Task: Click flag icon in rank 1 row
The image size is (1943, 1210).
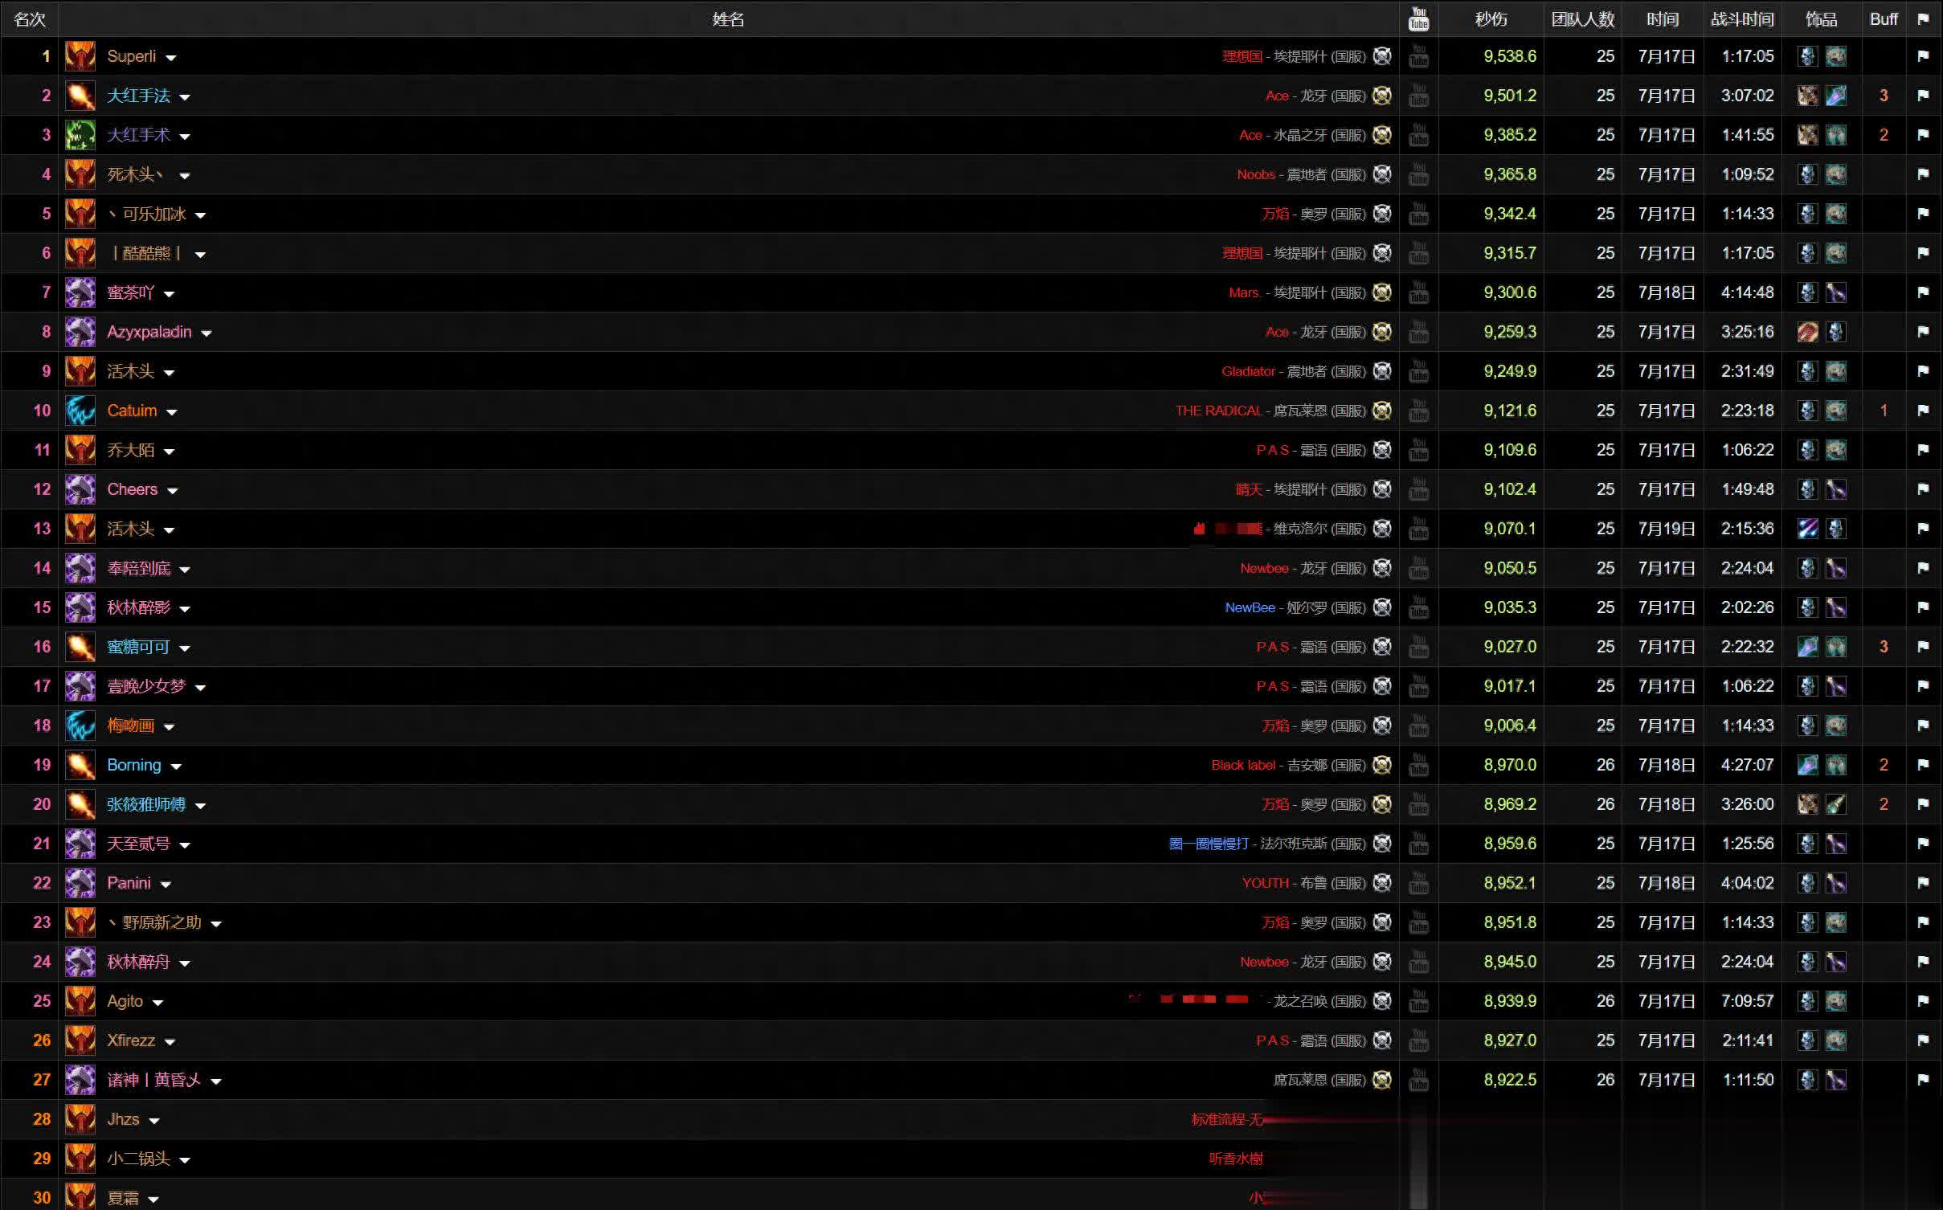Action: [1922, 56]
